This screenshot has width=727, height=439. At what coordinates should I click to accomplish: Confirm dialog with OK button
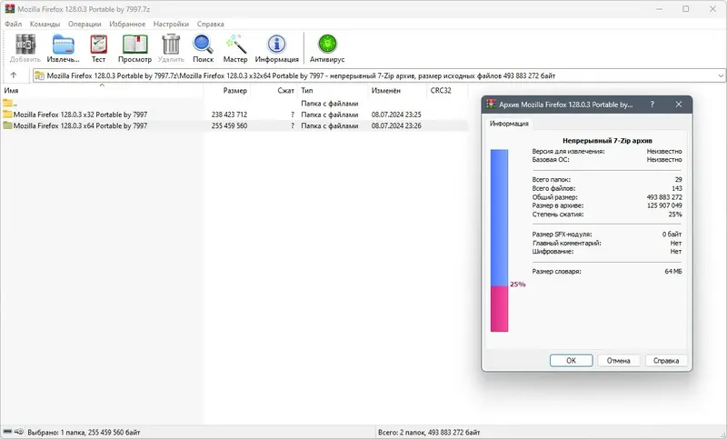coord(572,360)
